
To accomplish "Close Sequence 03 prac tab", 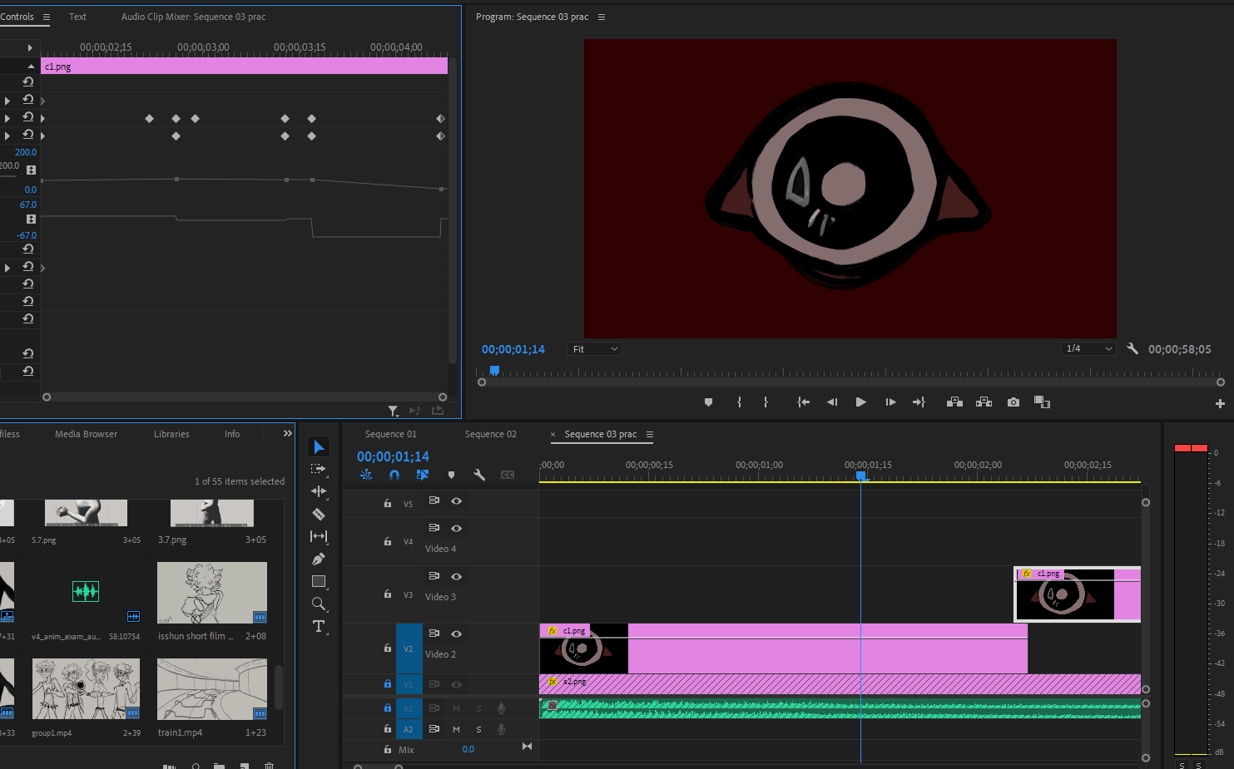I will 553,435.
